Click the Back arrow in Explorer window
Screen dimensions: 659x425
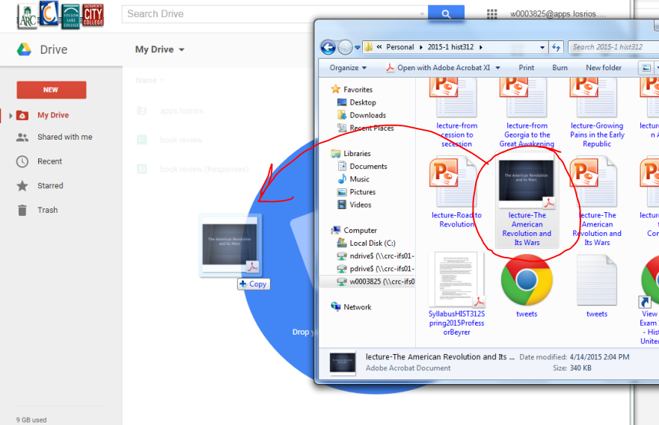328,47
